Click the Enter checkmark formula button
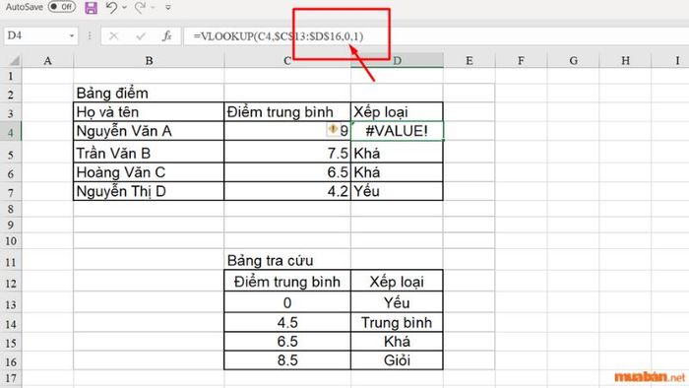Image resolution: width=689 pixels, height=388 pixels. [x=141, y=36]
